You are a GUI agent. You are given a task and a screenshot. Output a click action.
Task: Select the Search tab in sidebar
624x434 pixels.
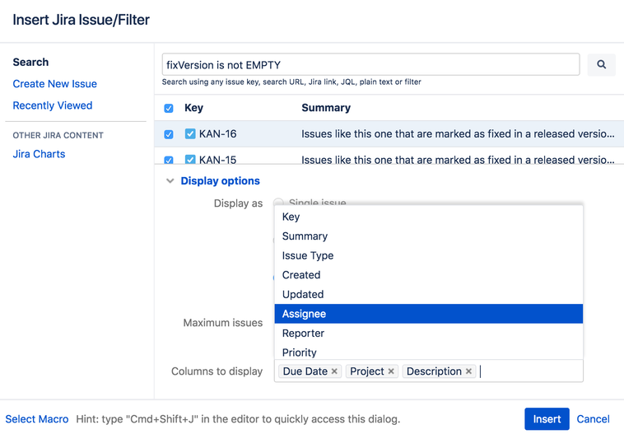[30, 62]
